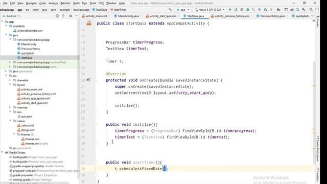This screenshot has height=184, width=327.
Task: Expand the drawable folder
Action: click(x=10, y=80)
